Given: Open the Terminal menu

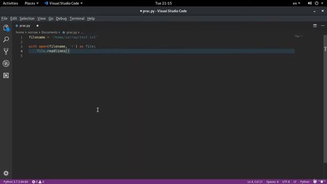Looking at the screenshot, I should point(77,18).
